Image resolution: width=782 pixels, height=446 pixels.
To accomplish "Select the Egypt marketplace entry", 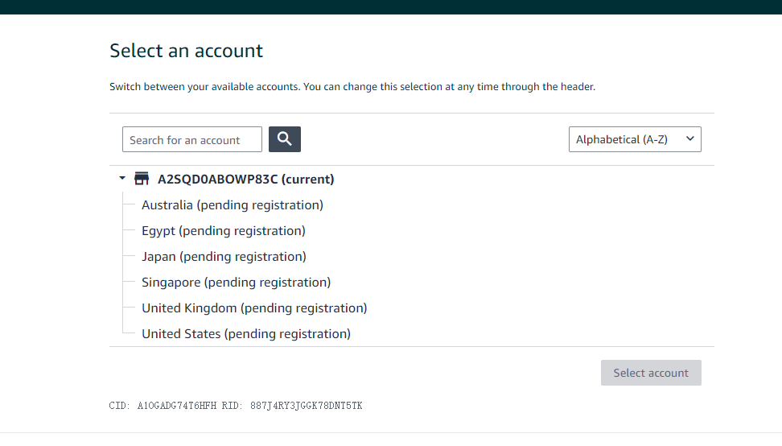I will click(x=223, y=230).
